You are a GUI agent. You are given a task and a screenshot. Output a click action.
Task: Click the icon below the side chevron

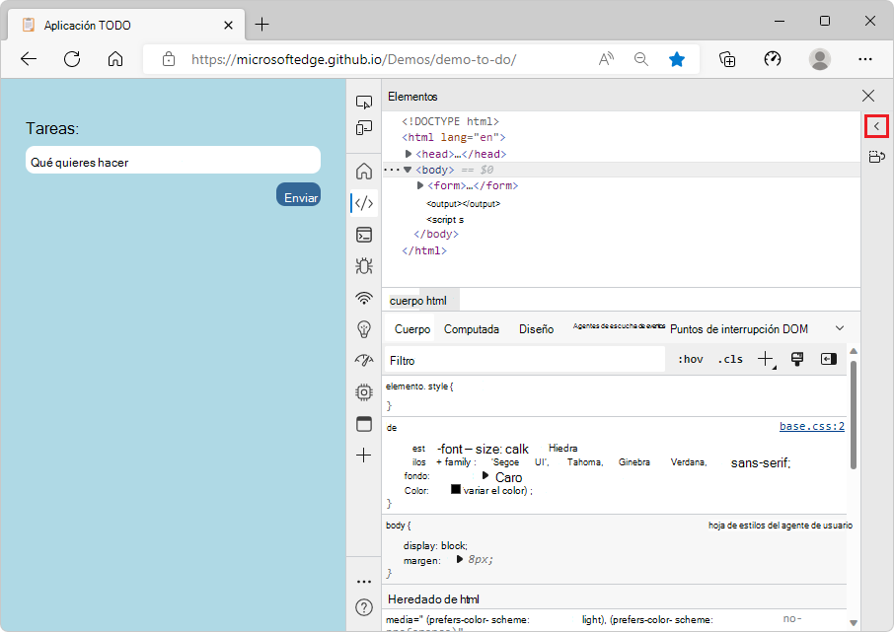pyautogui.click(x=876, y=156)
